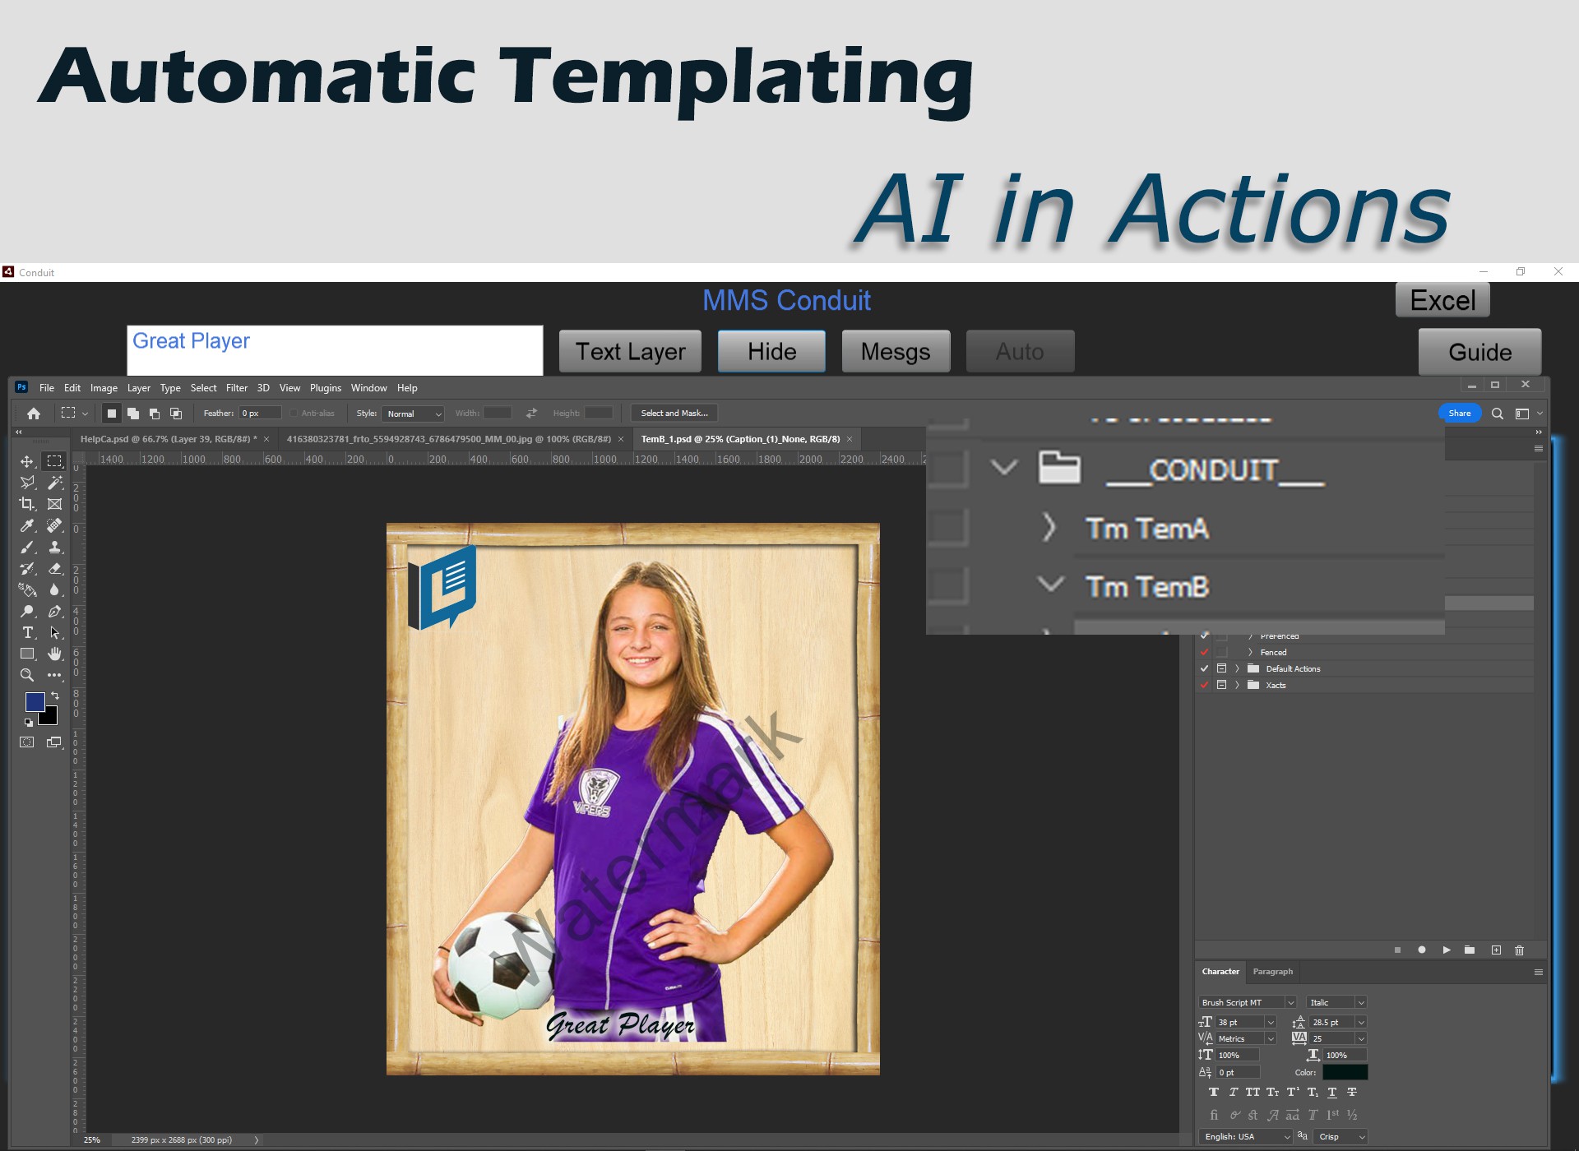This screenshot has height=1151, width=1579.
Task: Open the Italic font style dropdown
Action: click(x=1361, y=1003)
